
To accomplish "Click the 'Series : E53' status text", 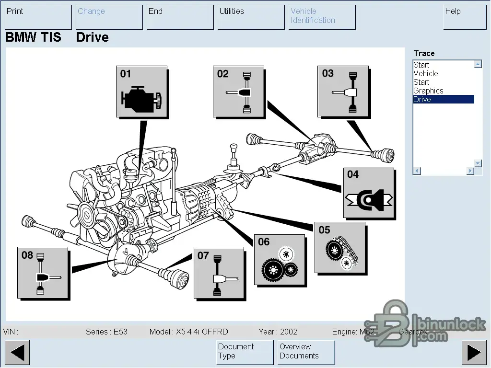I will click(106, 332).
